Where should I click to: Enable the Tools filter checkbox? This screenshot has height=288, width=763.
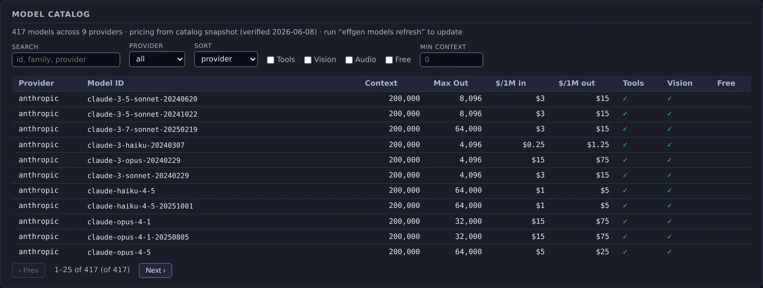271,60
